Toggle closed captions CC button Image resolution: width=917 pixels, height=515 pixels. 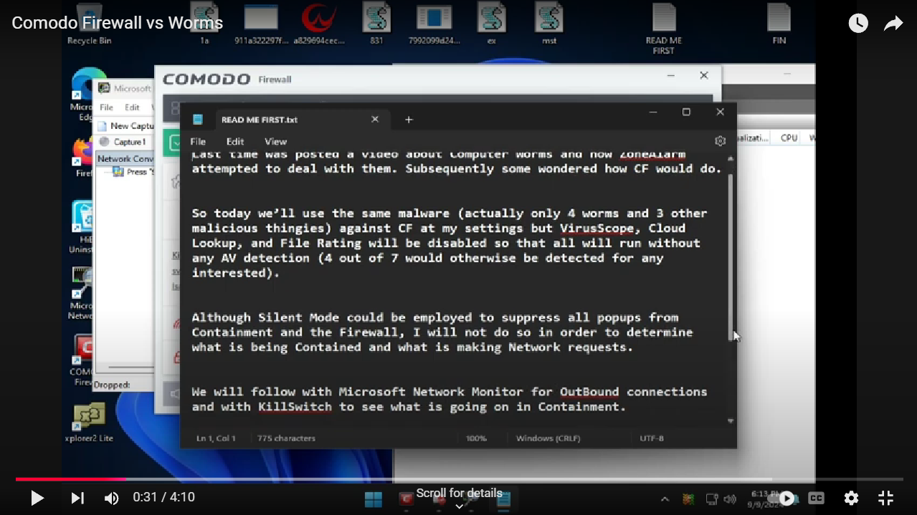point(816,498)
